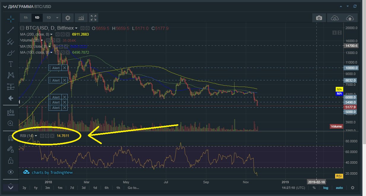366x196 pixels.
Task: Take a chart snapshot with camera icon
Action: pyautogui.click(x=319, y=18)
